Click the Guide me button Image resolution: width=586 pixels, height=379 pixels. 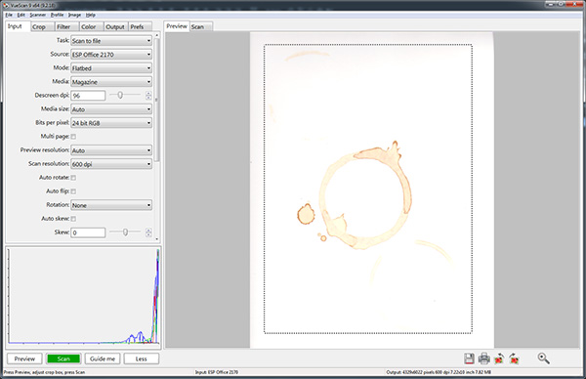pos(103,358)
